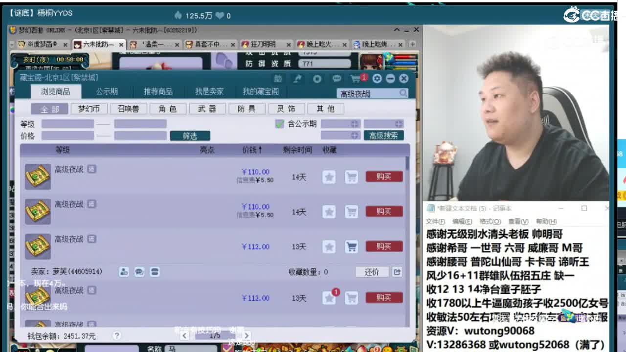
Task: Sort by 价钱 column header
Action: click(252, 150)
